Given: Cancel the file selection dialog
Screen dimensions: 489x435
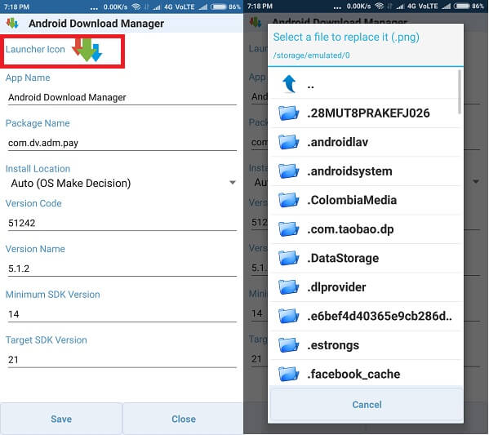Looking at the screenshot, I should [367, 405].
